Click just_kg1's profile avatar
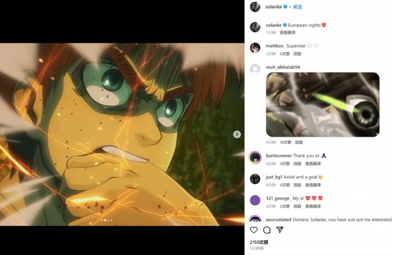 click(x=255, y=179)
